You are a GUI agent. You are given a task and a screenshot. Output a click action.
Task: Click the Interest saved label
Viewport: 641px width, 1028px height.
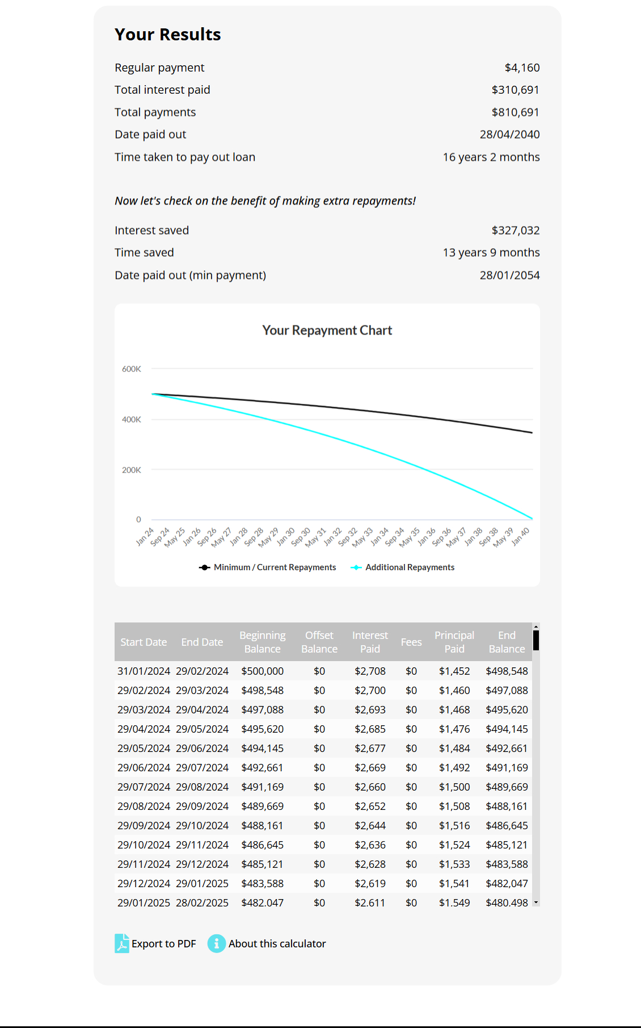tap(151, 230)
